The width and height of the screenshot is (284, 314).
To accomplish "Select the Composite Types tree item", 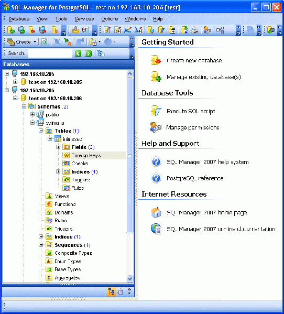I will [x=73, y=253].
